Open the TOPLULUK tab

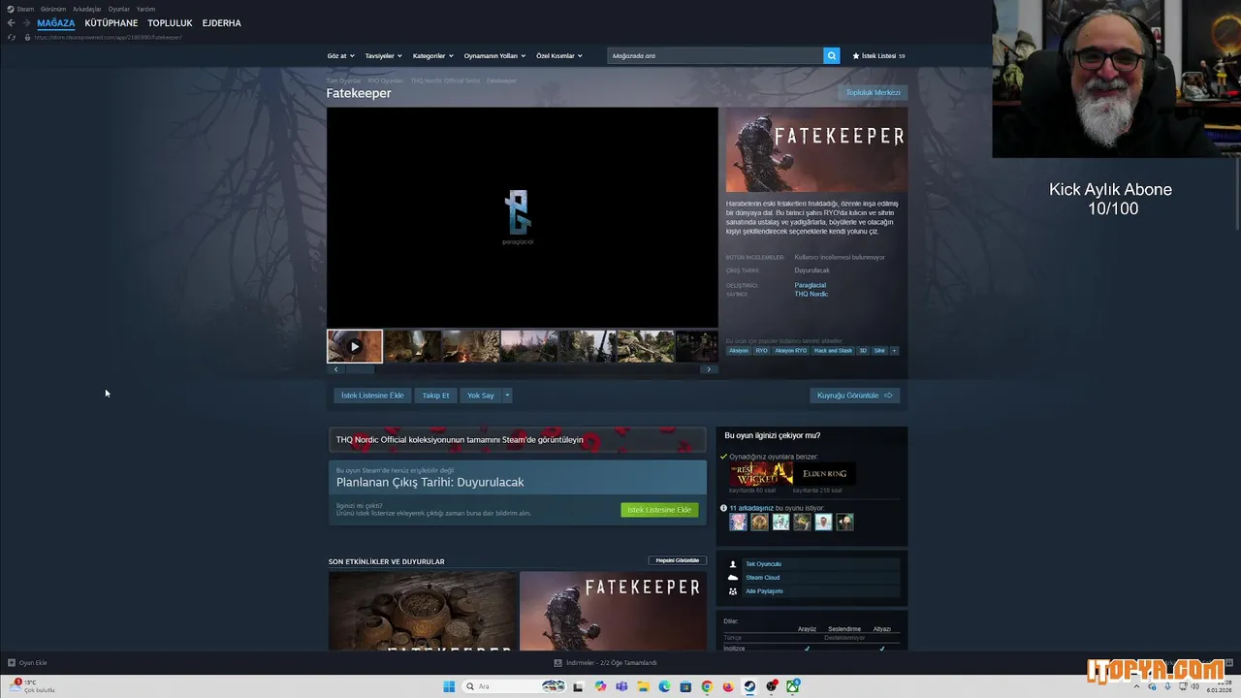(170, 22)
